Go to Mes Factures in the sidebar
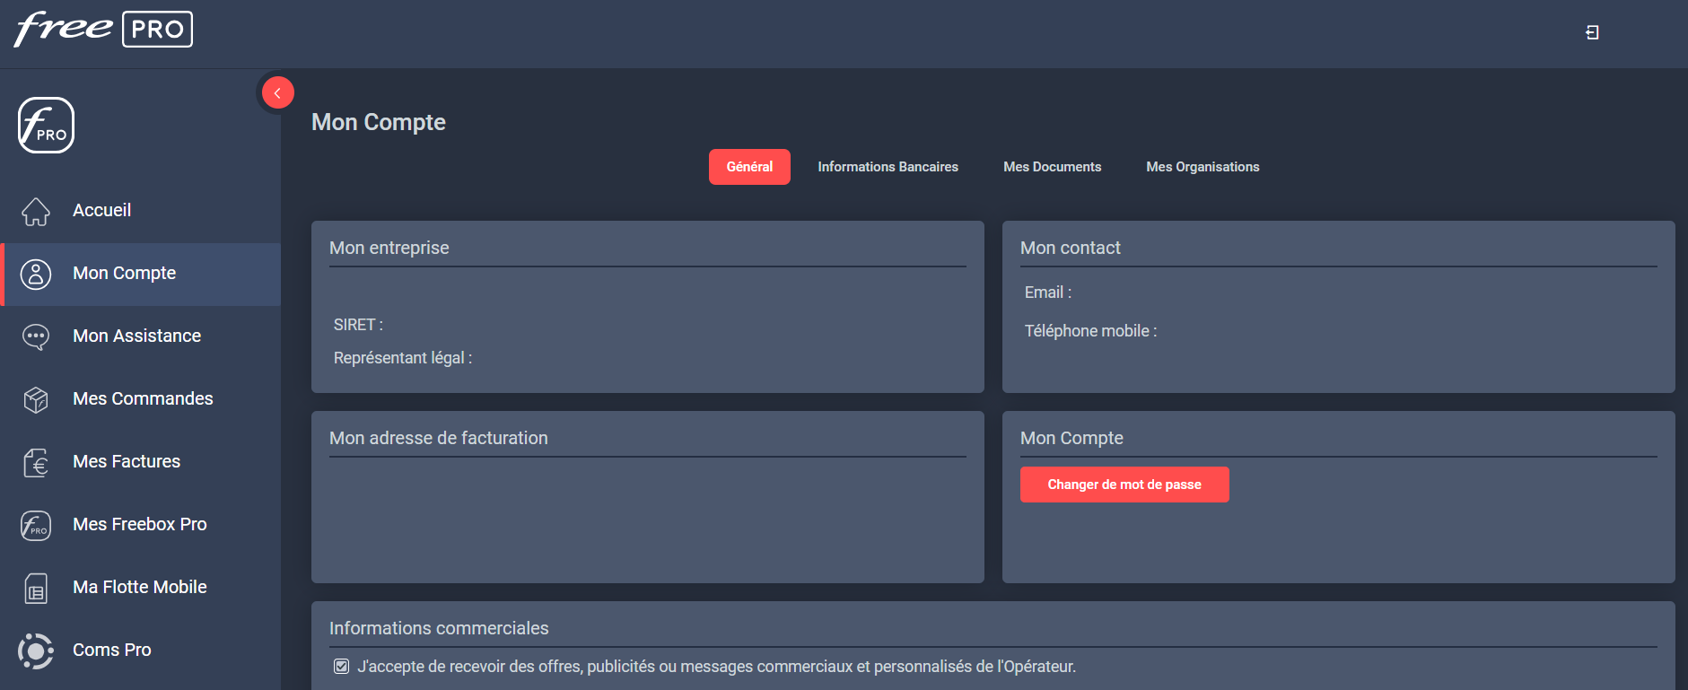1688x690 pixels. tap(127, 462)
